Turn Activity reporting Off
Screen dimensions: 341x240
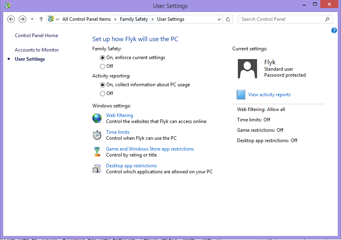103,93
